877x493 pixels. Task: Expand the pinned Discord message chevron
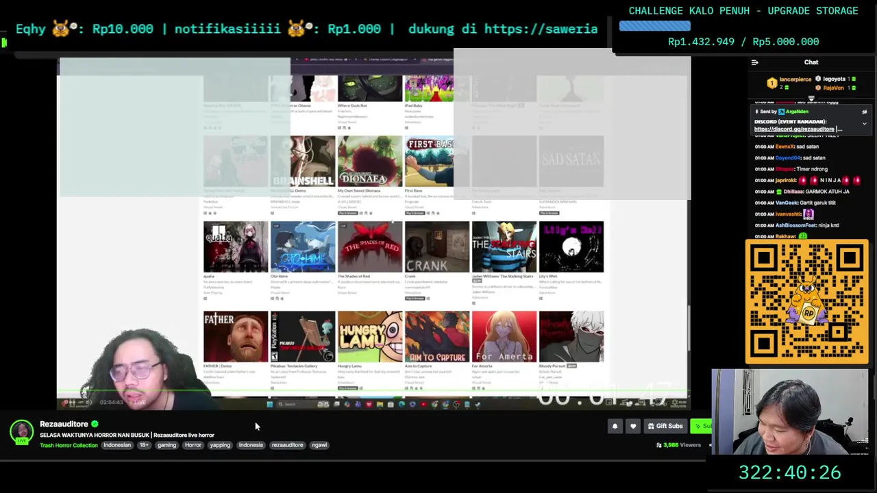pyautogui.click(x=864, y=124)
